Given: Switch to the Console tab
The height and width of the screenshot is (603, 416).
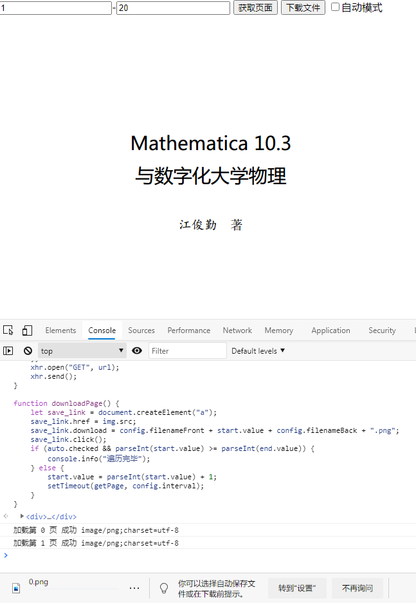Looking at the screenshot, I should (102, 330).
